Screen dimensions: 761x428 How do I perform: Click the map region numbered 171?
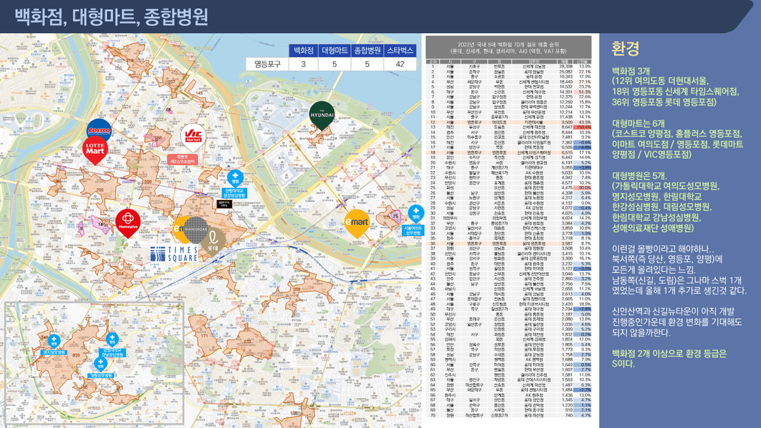tap(203, 335)
